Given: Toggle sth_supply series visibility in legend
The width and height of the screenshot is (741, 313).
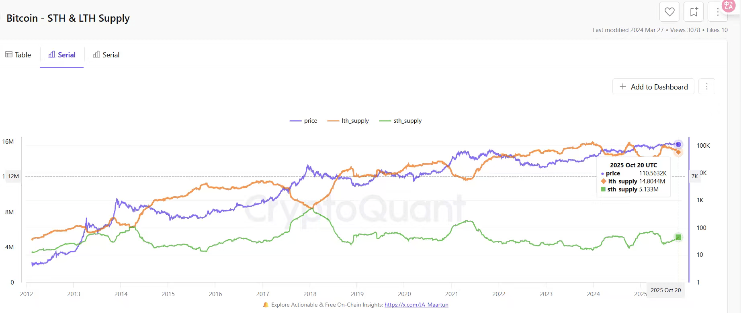Looking at the screenshot, I should (401, 121).
